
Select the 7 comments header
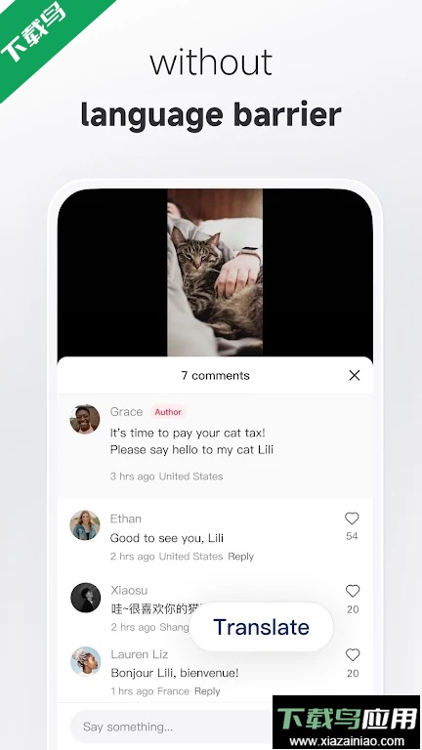point(215,375)
